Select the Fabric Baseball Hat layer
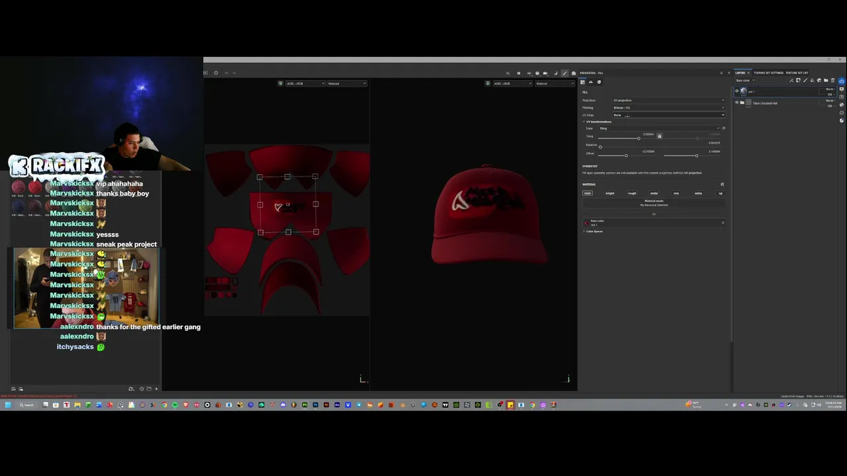Image resolution: width=847 pixels, height=476 pixels. coord(765,103)
